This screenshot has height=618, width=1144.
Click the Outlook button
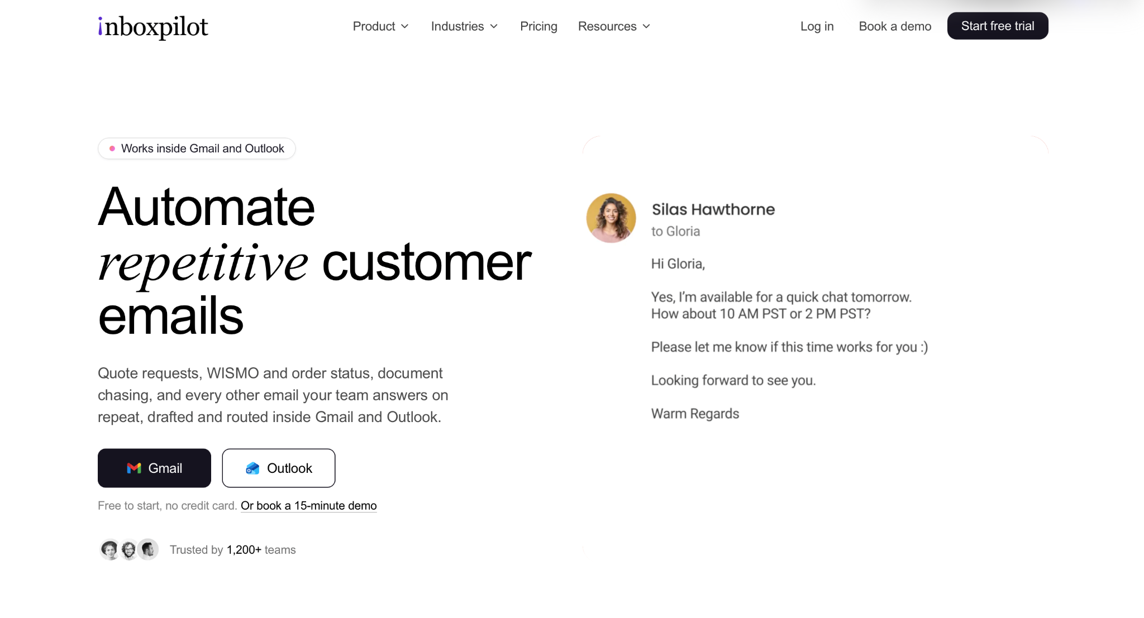pos(279,468)
